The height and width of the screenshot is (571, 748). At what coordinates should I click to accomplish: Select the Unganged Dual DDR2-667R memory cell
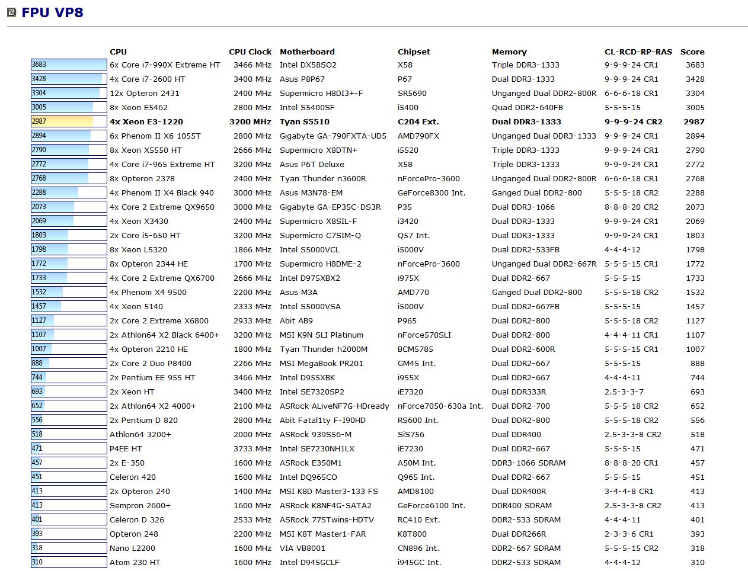pyautogui.click(x=544, y=264)
